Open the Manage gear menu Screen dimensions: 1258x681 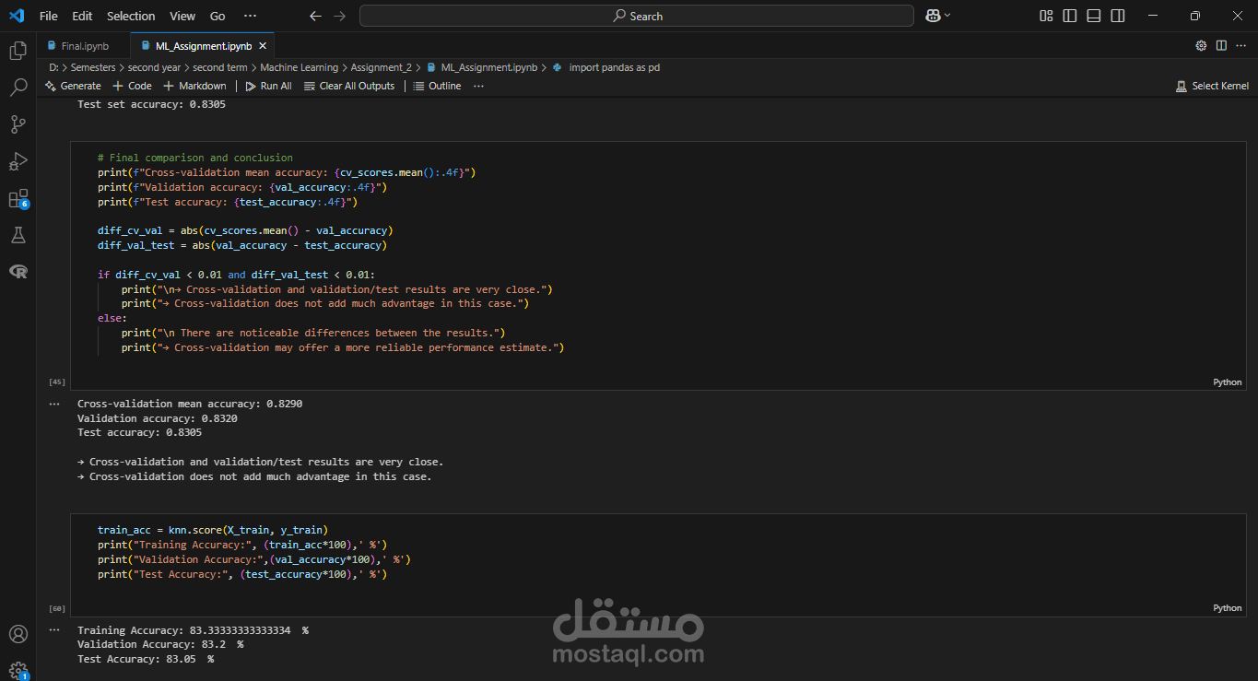coord(18,670)
